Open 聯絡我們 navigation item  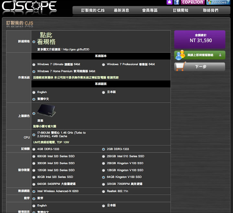point(210,10)
